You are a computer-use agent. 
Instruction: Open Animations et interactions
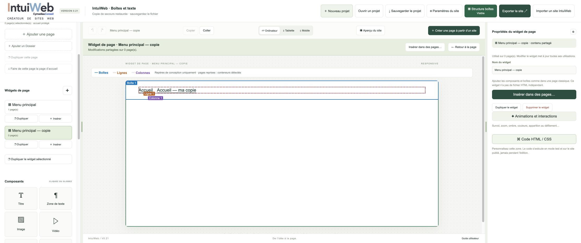pos(534,116)
